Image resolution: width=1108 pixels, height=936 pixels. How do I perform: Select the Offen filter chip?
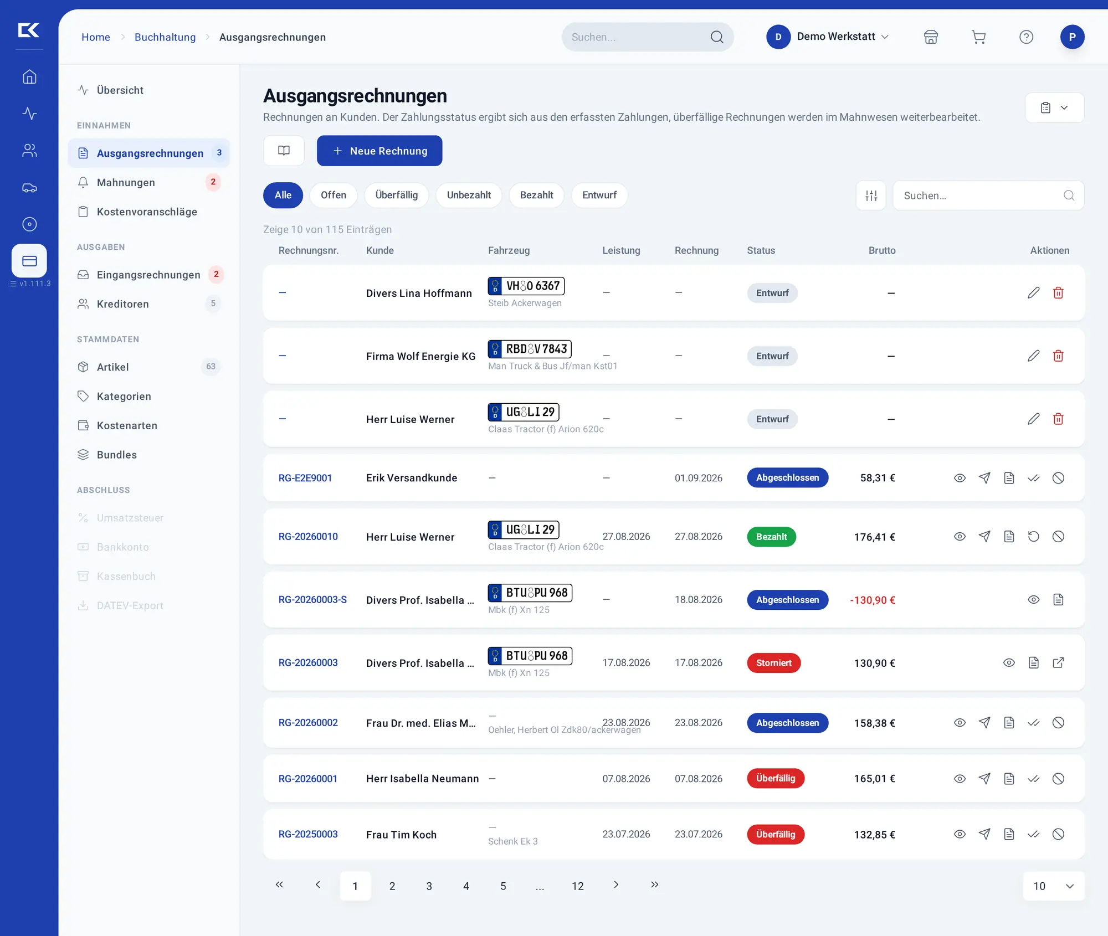pyautogui.click(x=334, y=195)
